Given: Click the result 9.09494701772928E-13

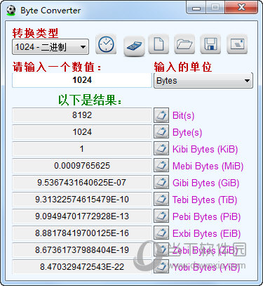Looking at the screenshot, I should (82, 216).
